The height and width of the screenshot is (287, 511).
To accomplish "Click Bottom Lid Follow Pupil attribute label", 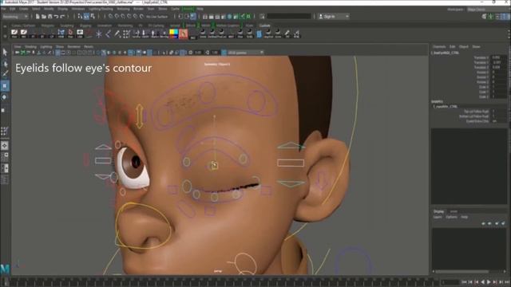I will [473, 116].
